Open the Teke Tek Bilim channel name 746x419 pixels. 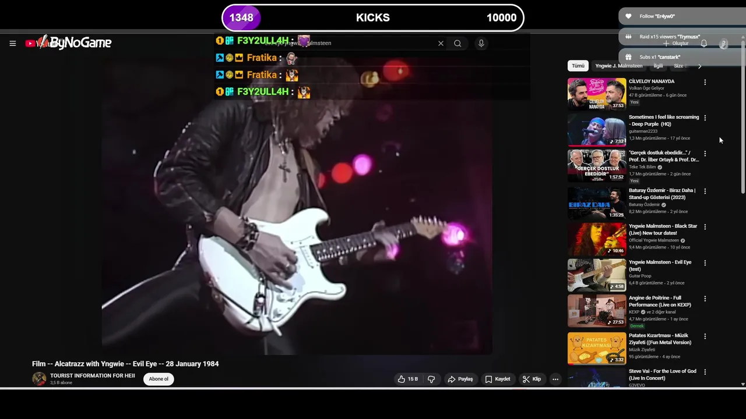click(x=642, y=167)
